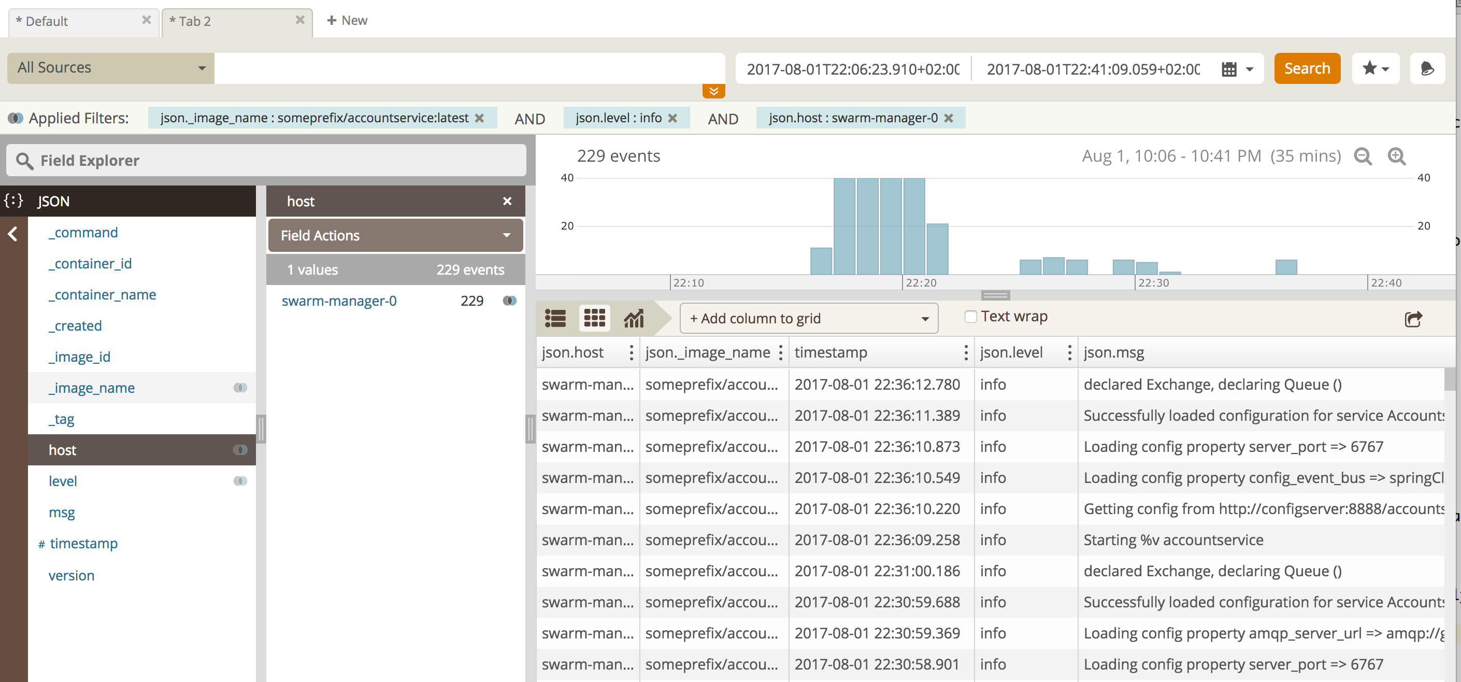Click the Field Explorer search box
This screenshot has width=1461, height=682.
point(266,161)
